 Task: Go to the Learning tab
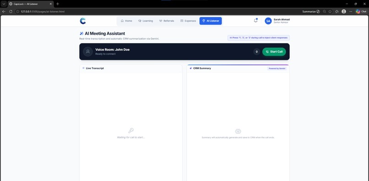(146, 21)
